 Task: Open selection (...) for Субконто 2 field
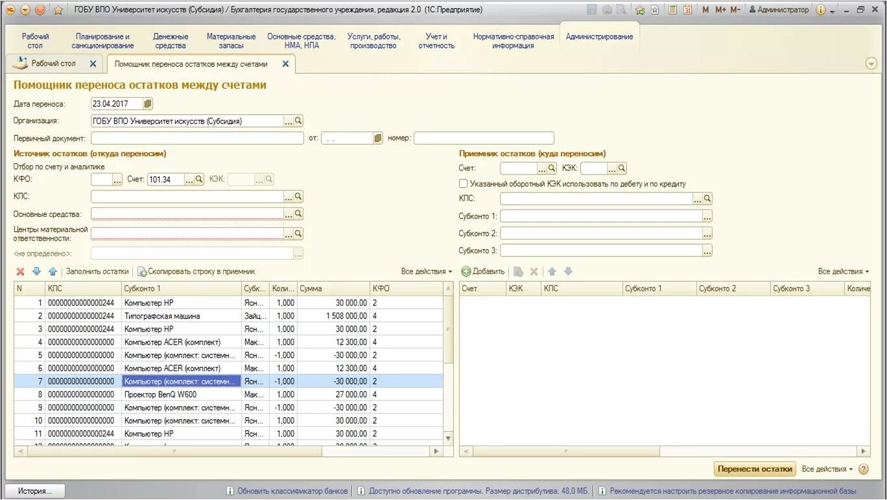pyautogui.click(x=707, y=233)
